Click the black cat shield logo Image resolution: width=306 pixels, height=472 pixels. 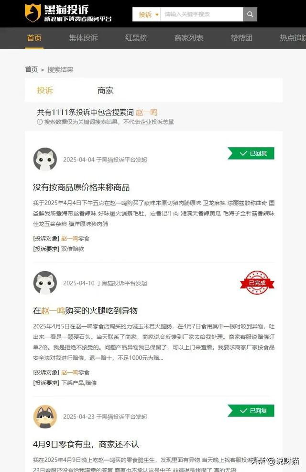click(x=33, y=12)
